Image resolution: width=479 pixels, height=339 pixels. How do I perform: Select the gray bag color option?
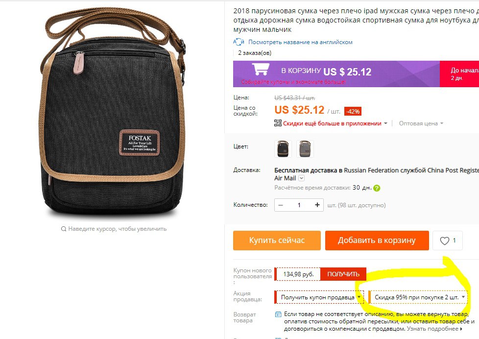click(305, 148)
